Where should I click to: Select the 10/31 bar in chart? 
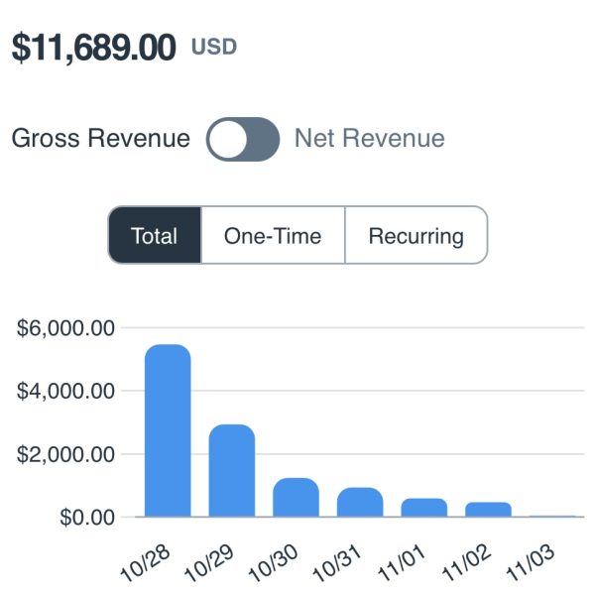pyautogui.click(x=360, y=502)
